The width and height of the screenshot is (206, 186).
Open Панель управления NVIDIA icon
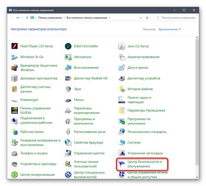pyautogui.click(x=14, y=110)
